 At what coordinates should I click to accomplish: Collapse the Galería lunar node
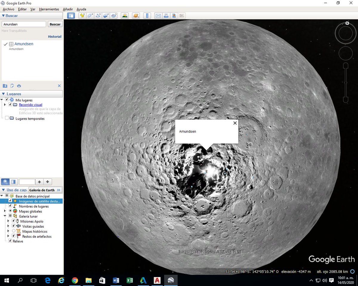5,216
